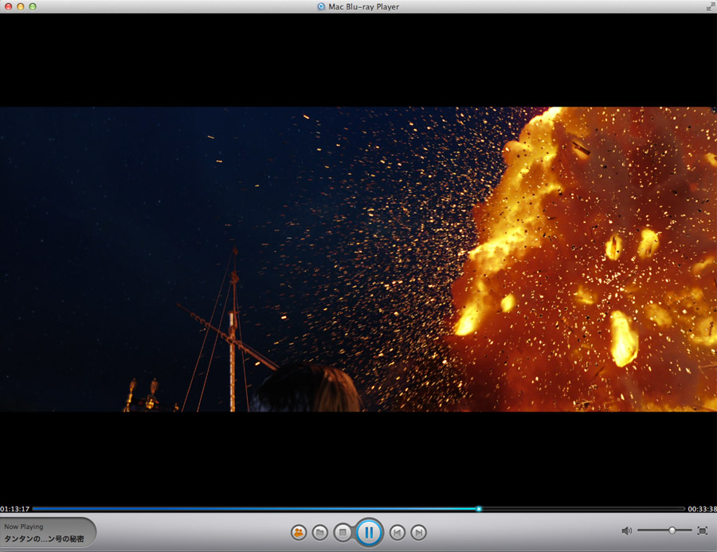Click the playhead on the progress bar
The width and height of the screenshot is (717, 552).
click(x=479, y=508)
